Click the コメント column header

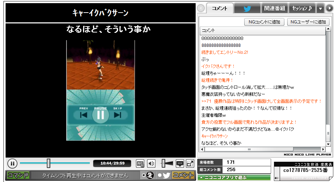coord(263,30)
